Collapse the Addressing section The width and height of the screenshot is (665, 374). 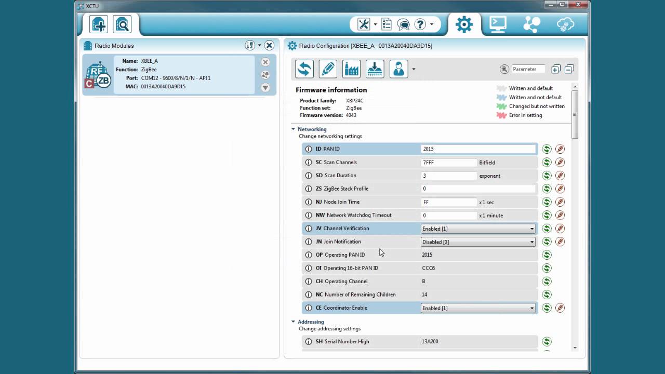click(x=293, y=322)
